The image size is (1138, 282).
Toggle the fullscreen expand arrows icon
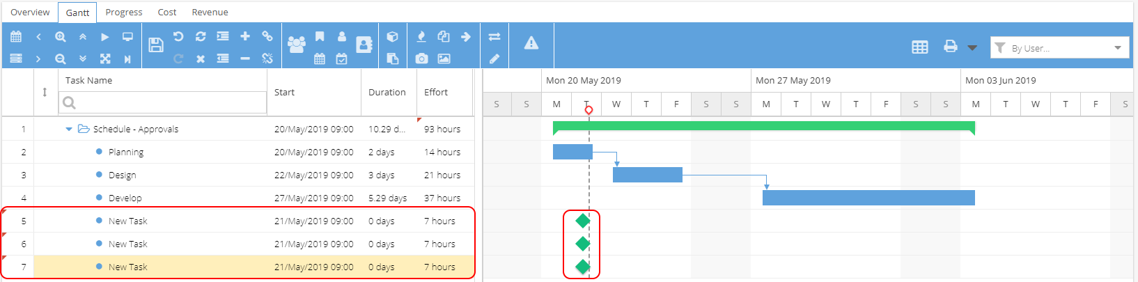(105, 59)
